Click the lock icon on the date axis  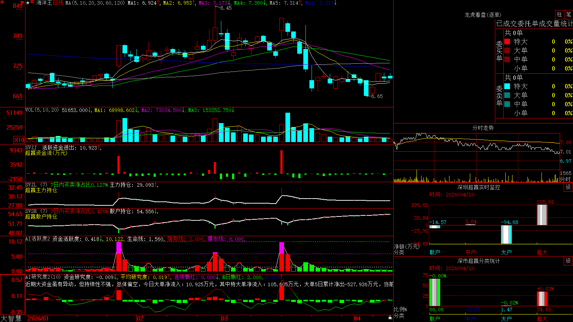[x=390, y=318]
